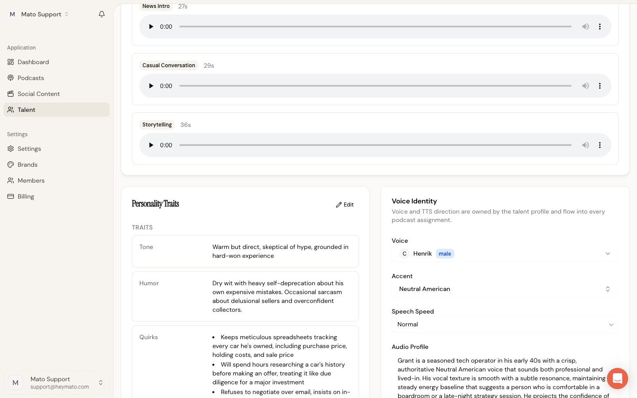The height and width of the screenshot is (398, 637).
Task: Click the News Intro label
Action: [x=156, y=6]
